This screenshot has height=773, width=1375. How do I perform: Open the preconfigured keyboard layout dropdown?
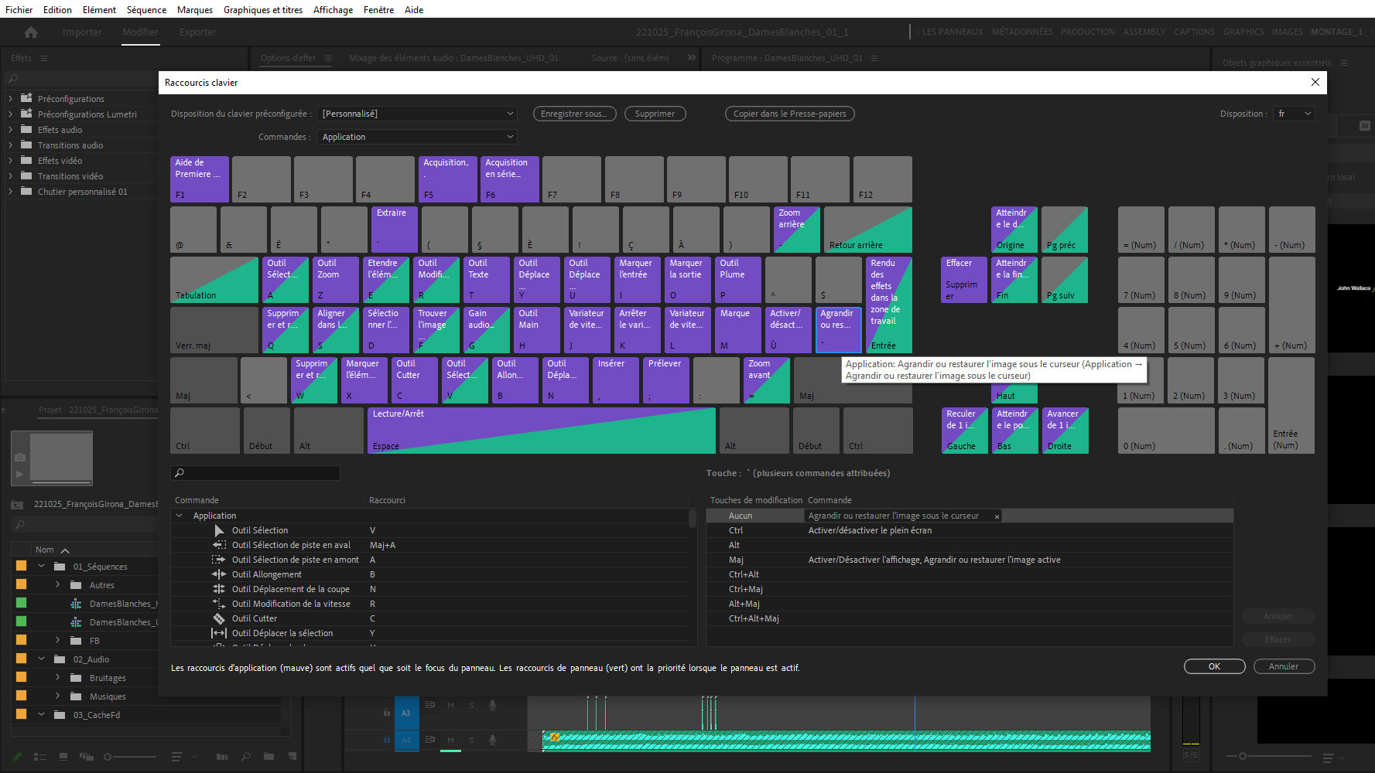click(x=418, y=114)
